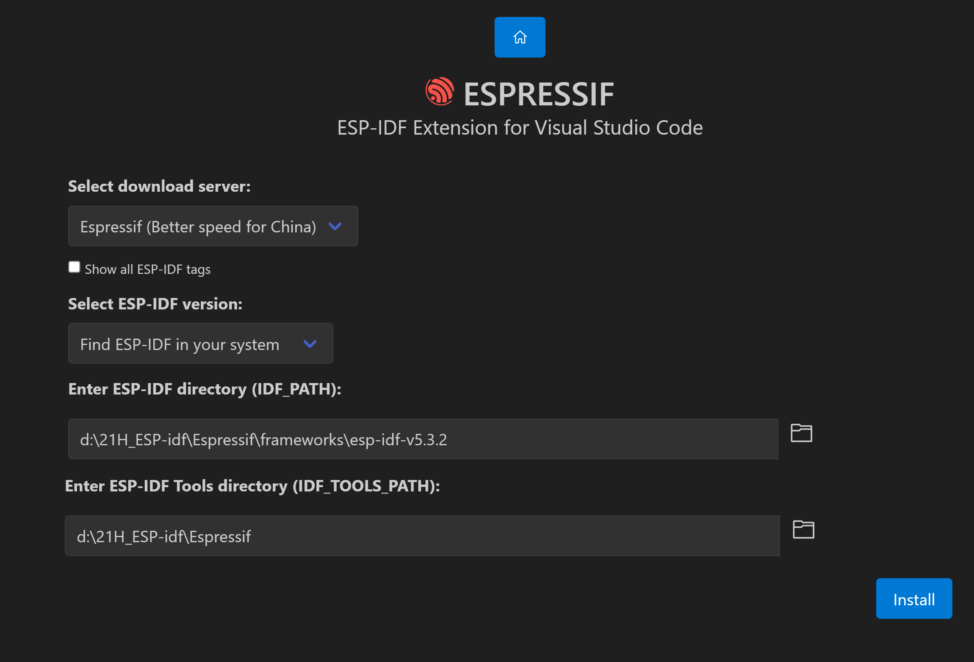Click the home icon button
This screenshot has width=974, height=662.
(x=520, y=37)
